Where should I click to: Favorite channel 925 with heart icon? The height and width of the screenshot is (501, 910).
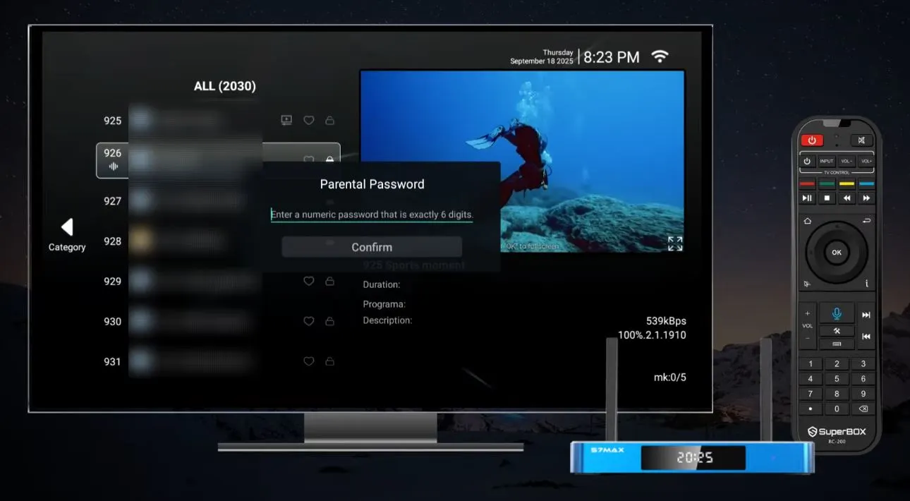point(308,121)
